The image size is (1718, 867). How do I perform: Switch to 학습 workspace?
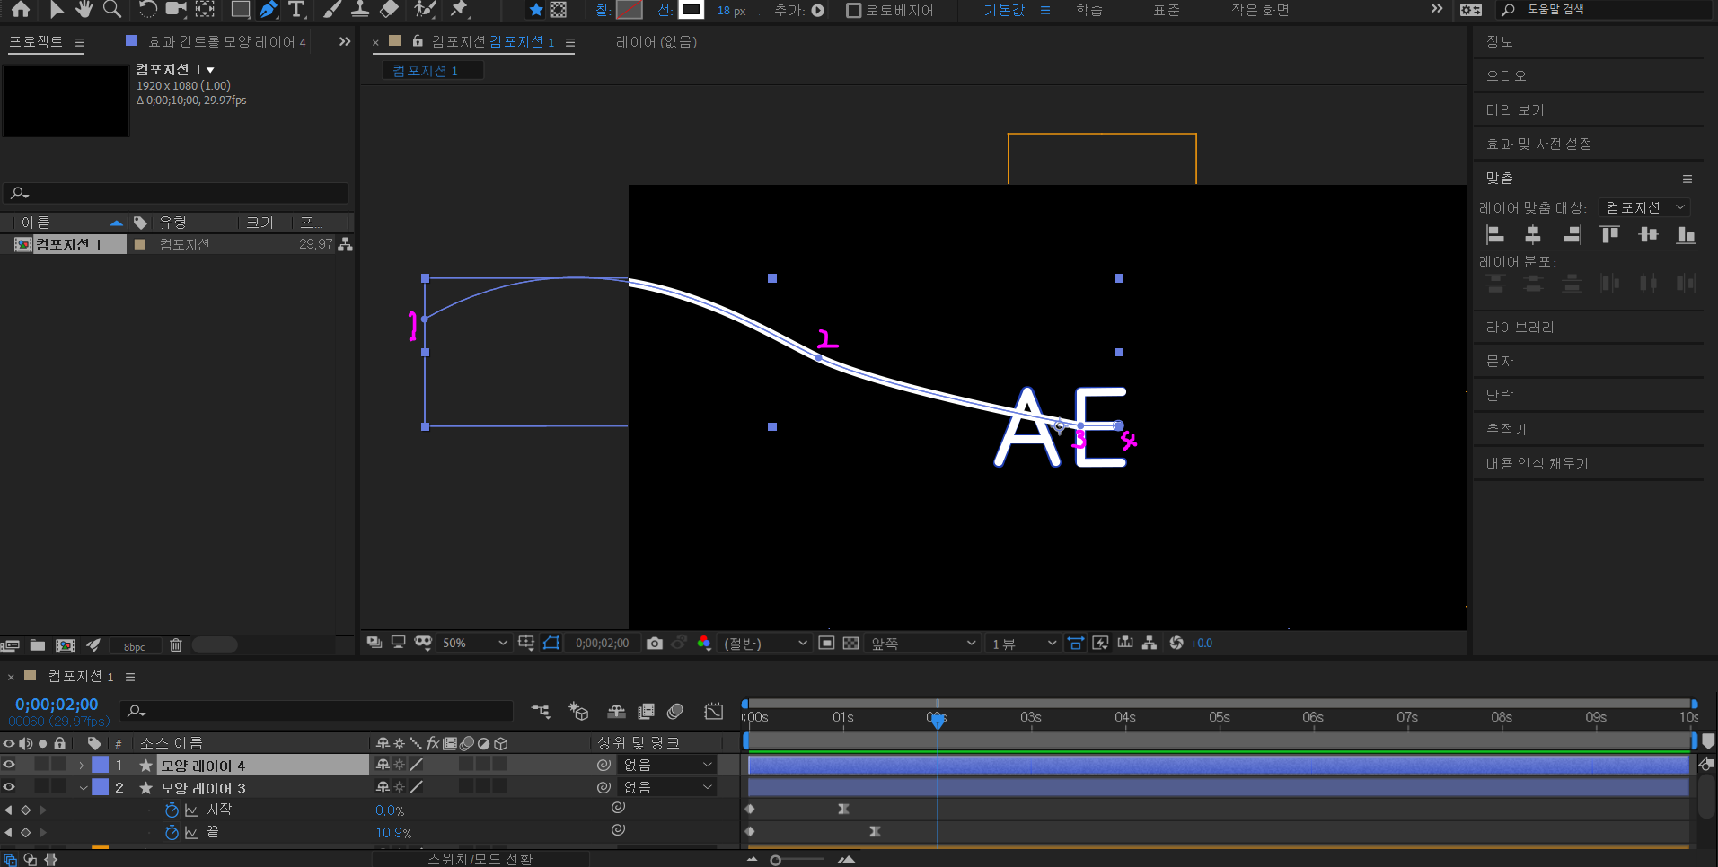tap(1089, 10)
